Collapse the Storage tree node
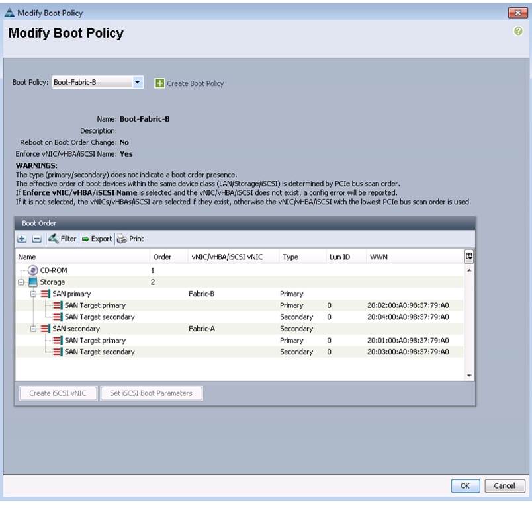The width and height of the screenshot is (532, 527). [x=21, y=282]
